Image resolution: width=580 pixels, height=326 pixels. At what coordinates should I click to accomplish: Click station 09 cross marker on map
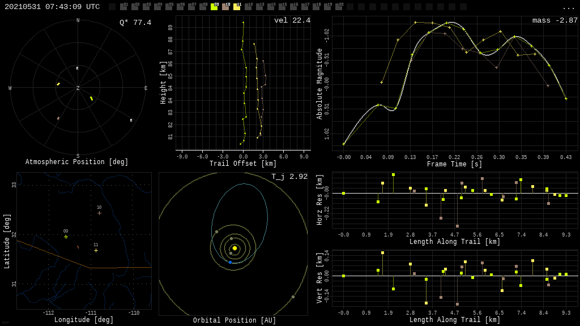click(66, 237)
